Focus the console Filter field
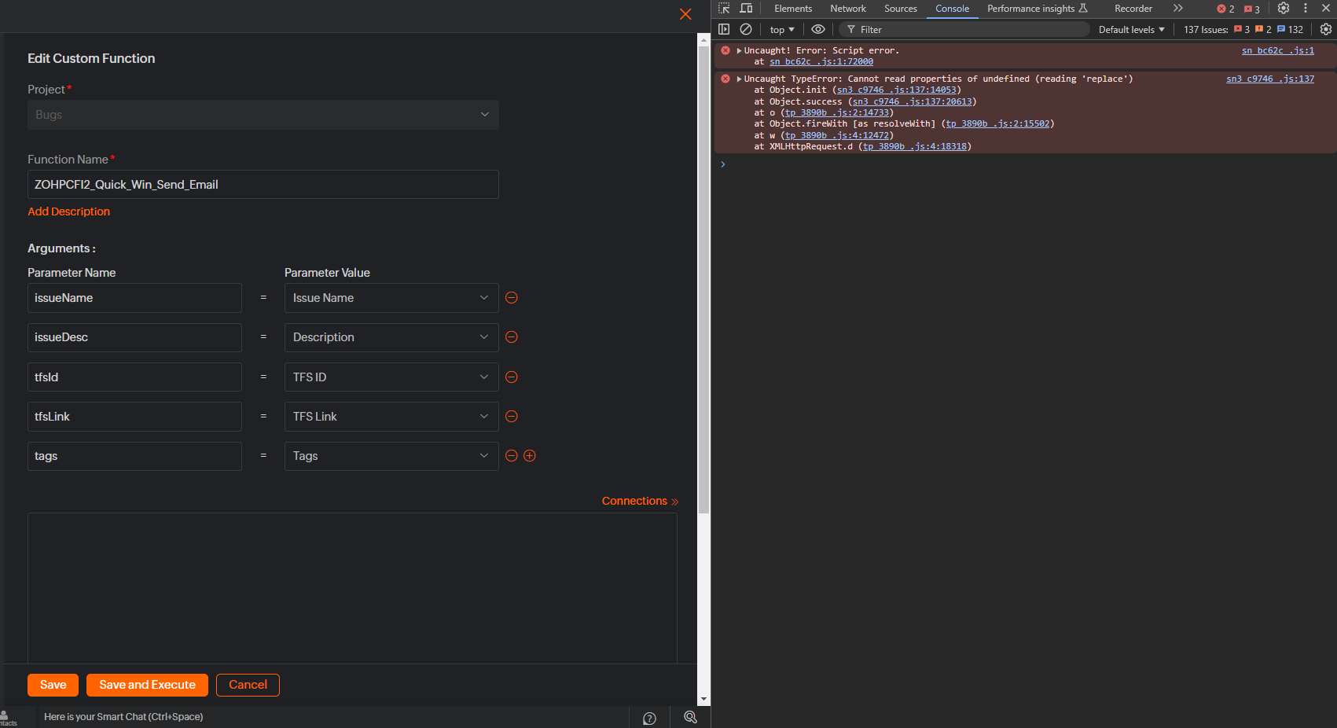1337x728 pixels. pyautogui.click(x=964, y=30)
